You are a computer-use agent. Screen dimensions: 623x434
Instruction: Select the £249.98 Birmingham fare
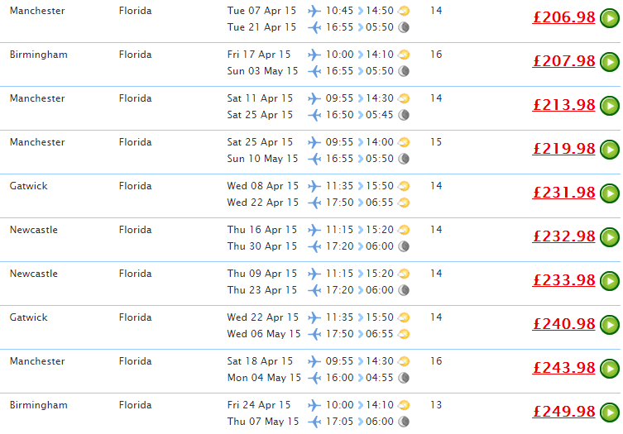tap(563, 412)
